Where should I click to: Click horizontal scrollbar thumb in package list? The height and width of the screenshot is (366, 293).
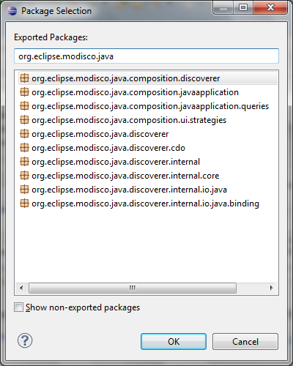[133, 288]
